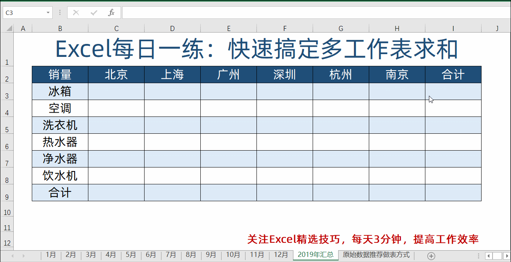Click into the formula bar input

tap(316, 13)
